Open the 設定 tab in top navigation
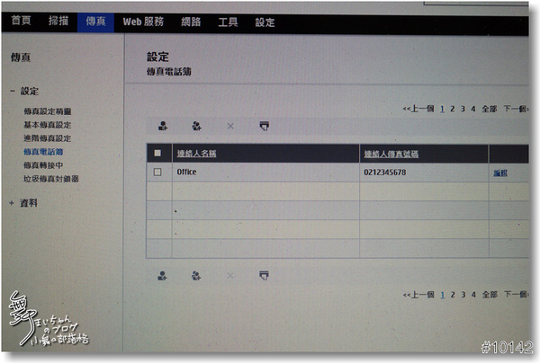 (265, 22)
